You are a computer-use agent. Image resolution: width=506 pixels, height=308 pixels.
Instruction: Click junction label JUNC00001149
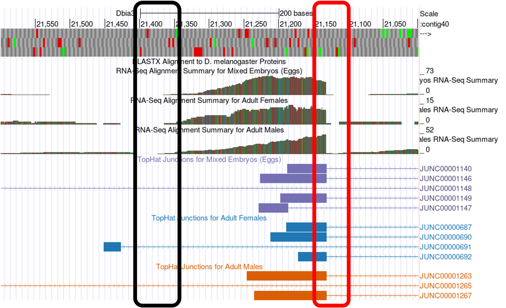click(x=446, y=198)
